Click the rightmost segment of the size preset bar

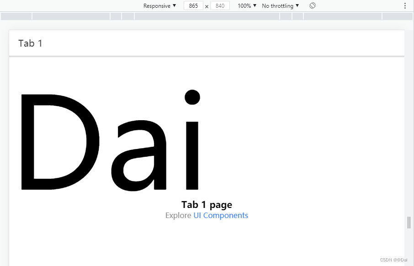click(397, 16)
